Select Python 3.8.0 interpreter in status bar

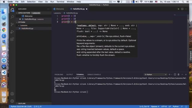tap(21, 106)
